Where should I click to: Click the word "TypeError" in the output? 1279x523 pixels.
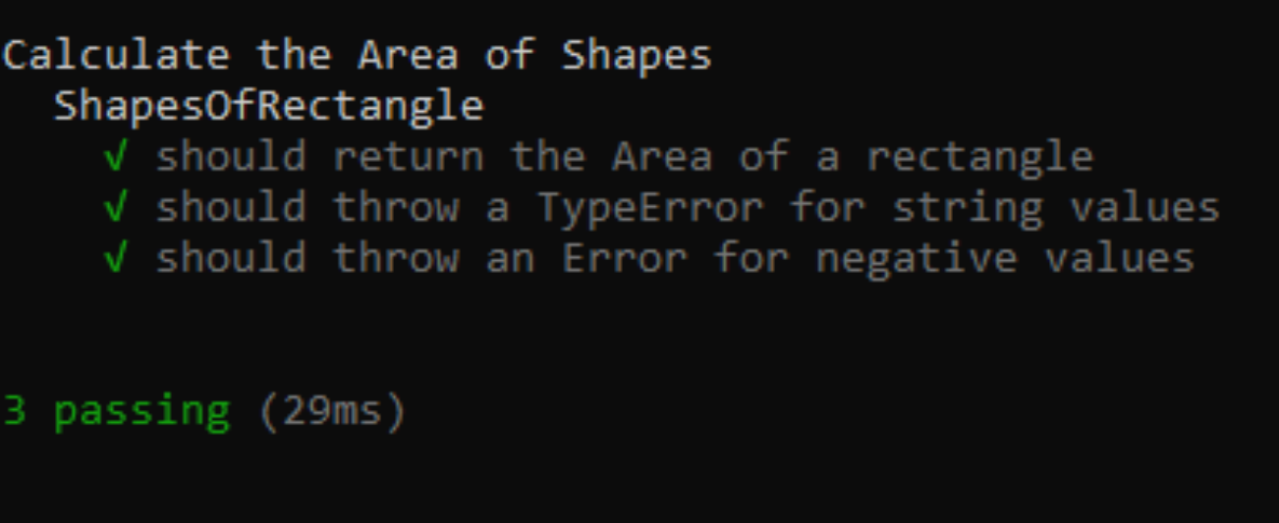(x=649, y=208)
